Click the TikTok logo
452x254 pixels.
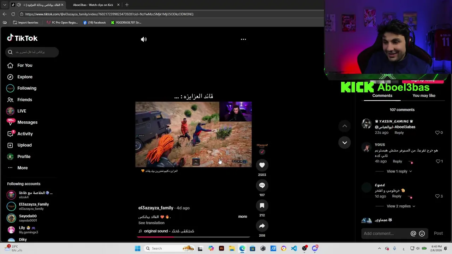click(22, 38)
